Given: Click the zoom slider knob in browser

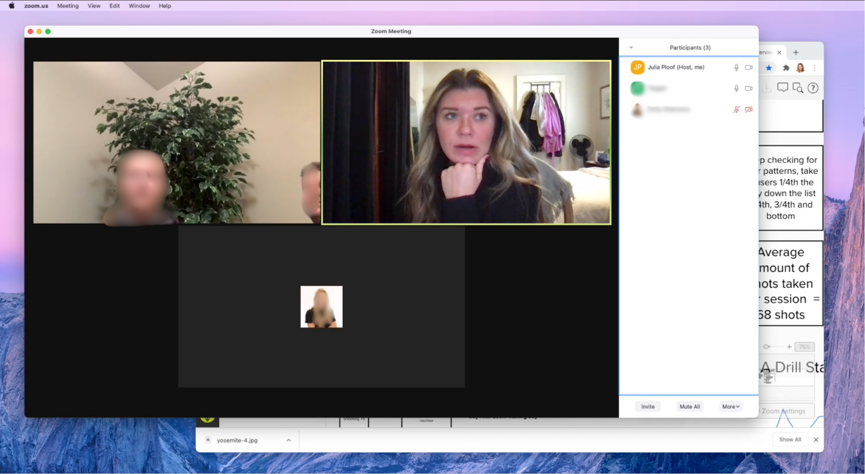Looking at the screenshot, I should 767,347.
